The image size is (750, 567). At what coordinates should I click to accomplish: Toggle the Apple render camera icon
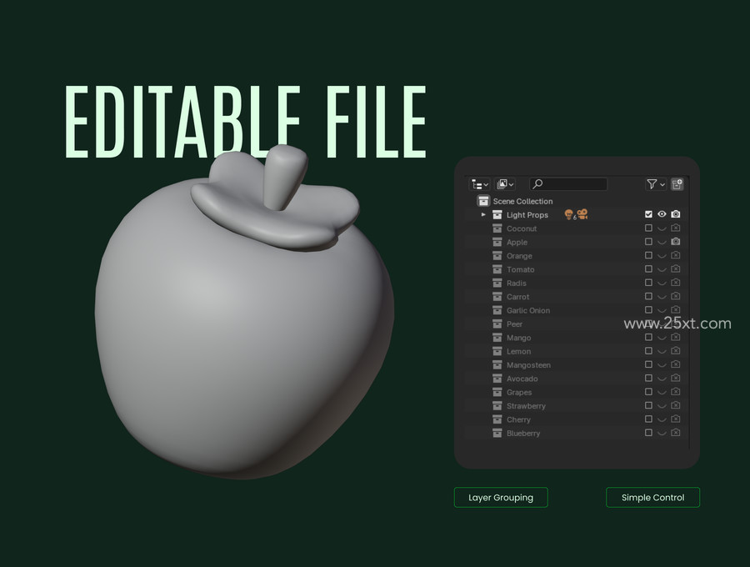click(x=675, y=242)
